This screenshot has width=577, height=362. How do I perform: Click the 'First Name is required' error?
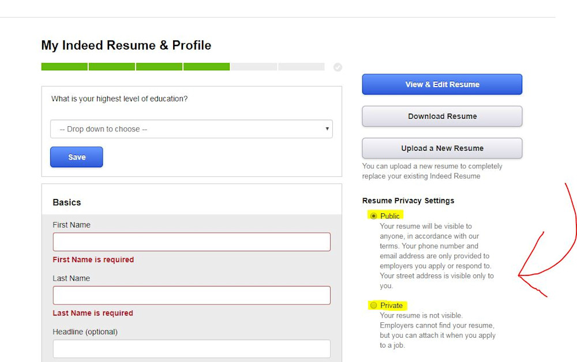pos(93,259)
